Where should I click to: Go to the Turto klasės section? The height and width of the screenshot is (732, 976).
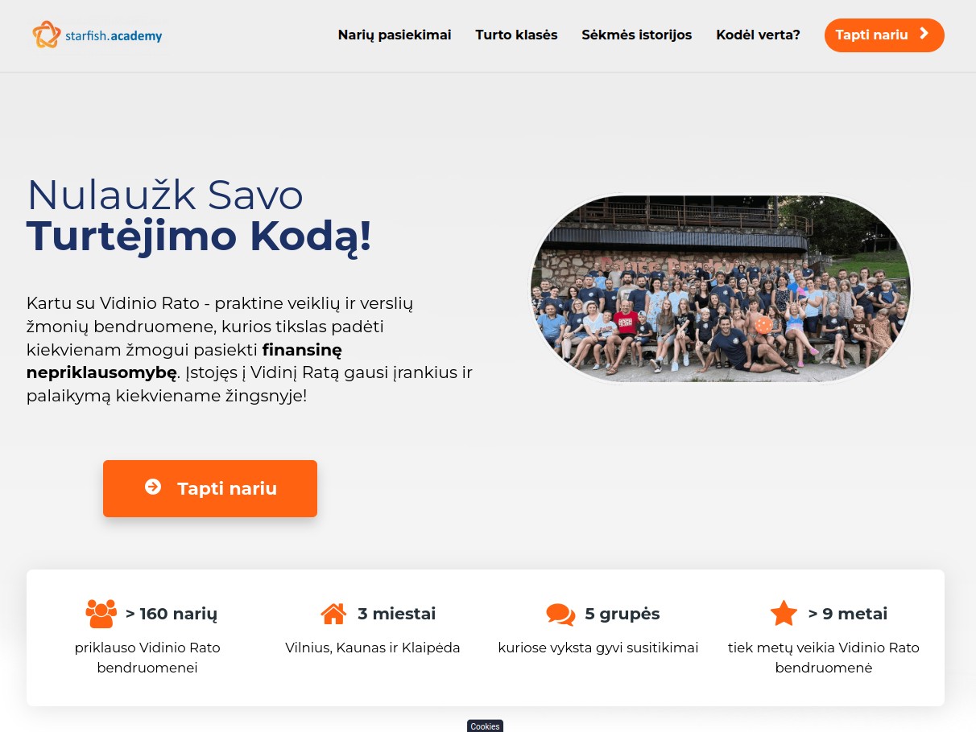click(x=516, y=35)
